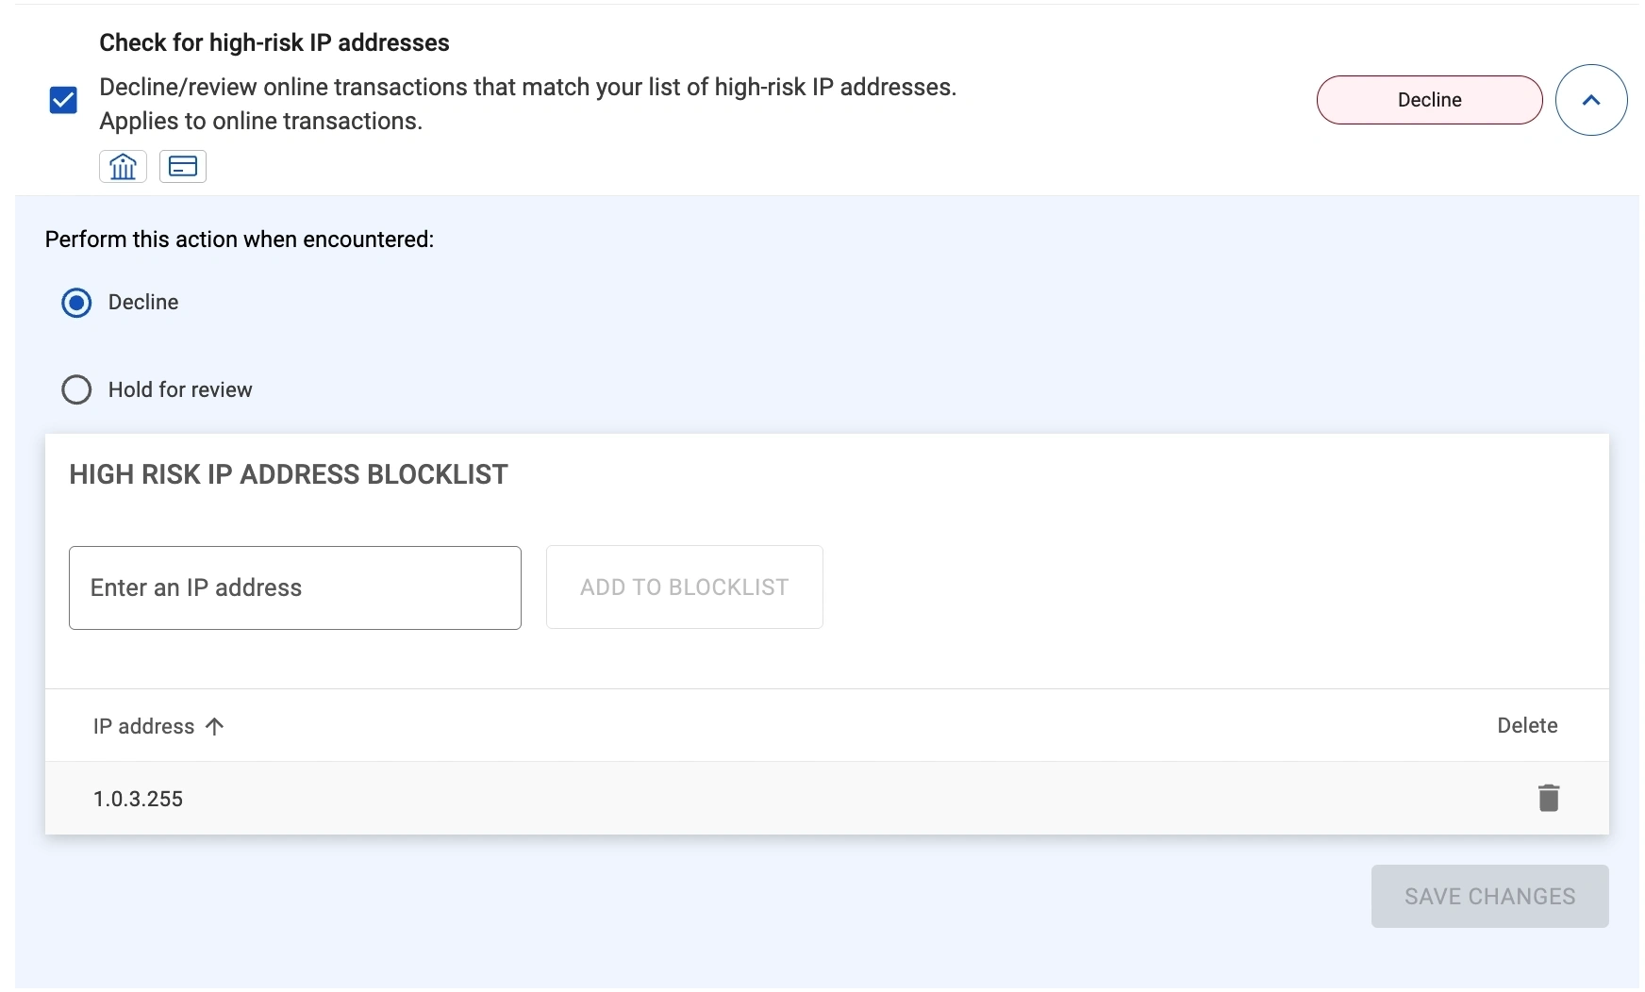1645x992 pixels.
Task: Select the Decline radio button
Action: [76, 303]
